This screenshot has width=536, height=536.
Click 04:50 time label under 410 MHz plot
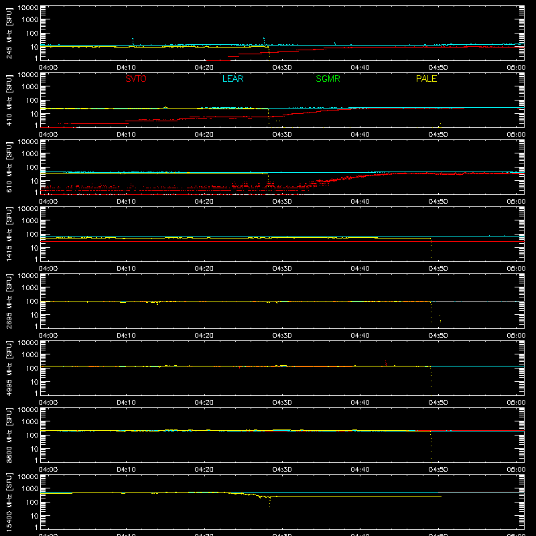pyautogui.click(x=438, y=135)
